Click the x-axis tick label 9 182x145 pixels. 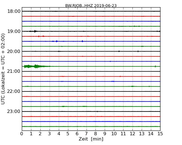tap(105, 134)
